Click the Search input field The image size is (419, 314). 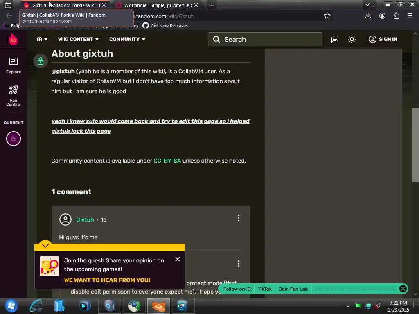pyautogui.click(x=265, y=39)
